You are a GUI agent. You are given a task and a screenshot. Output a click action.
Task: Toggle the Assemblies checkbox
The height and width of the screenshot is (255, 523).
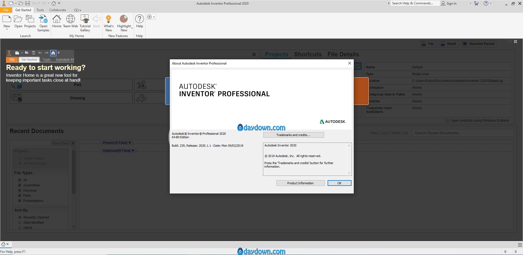click(x=20, y=185)
